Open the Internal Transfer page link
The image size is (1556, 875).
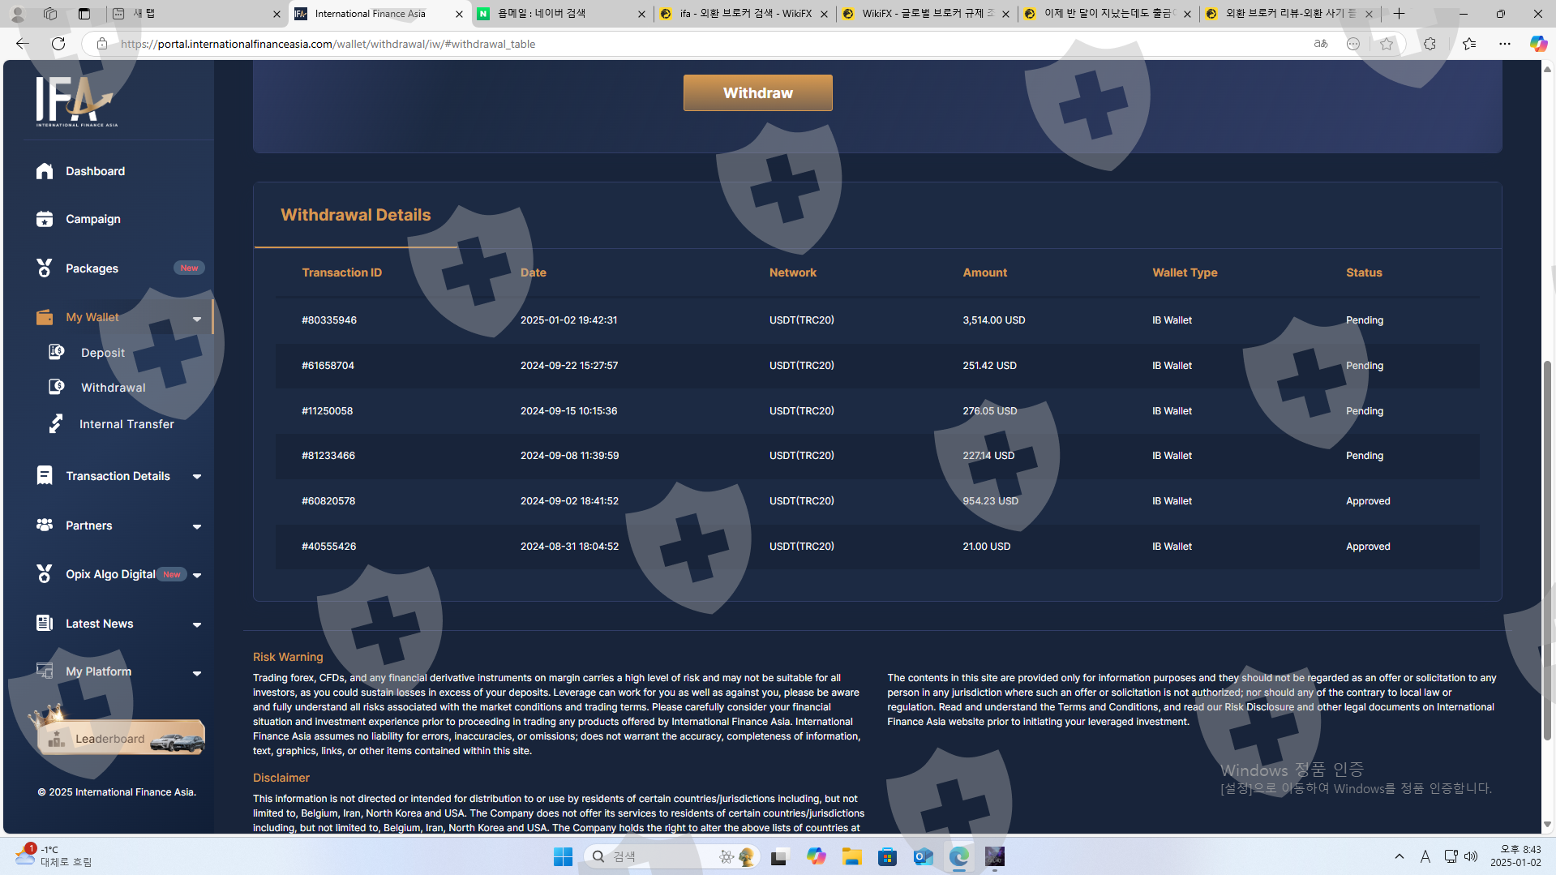click(126, 424)
